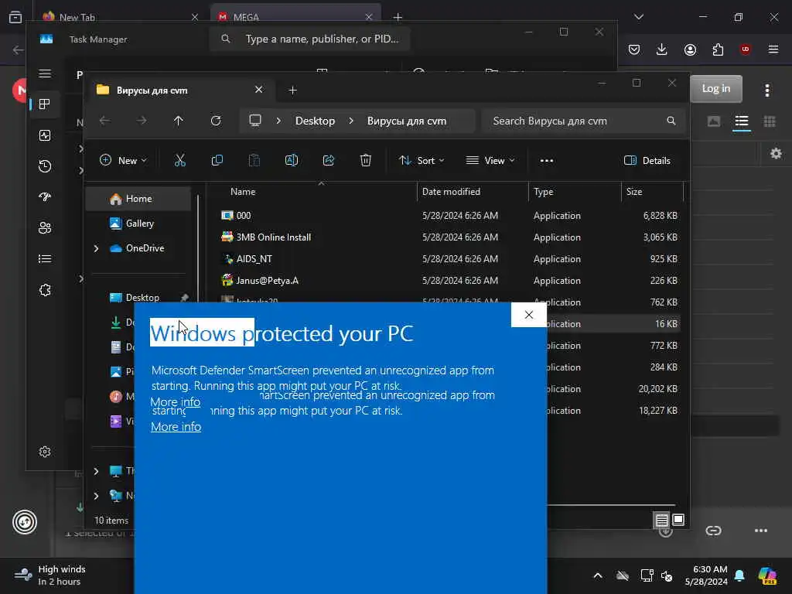Image resolution: width=792 pixels, height=594 pixels.
Task: Switch Explorer to large thumbnails layout button
Action: tap(678, 520)
